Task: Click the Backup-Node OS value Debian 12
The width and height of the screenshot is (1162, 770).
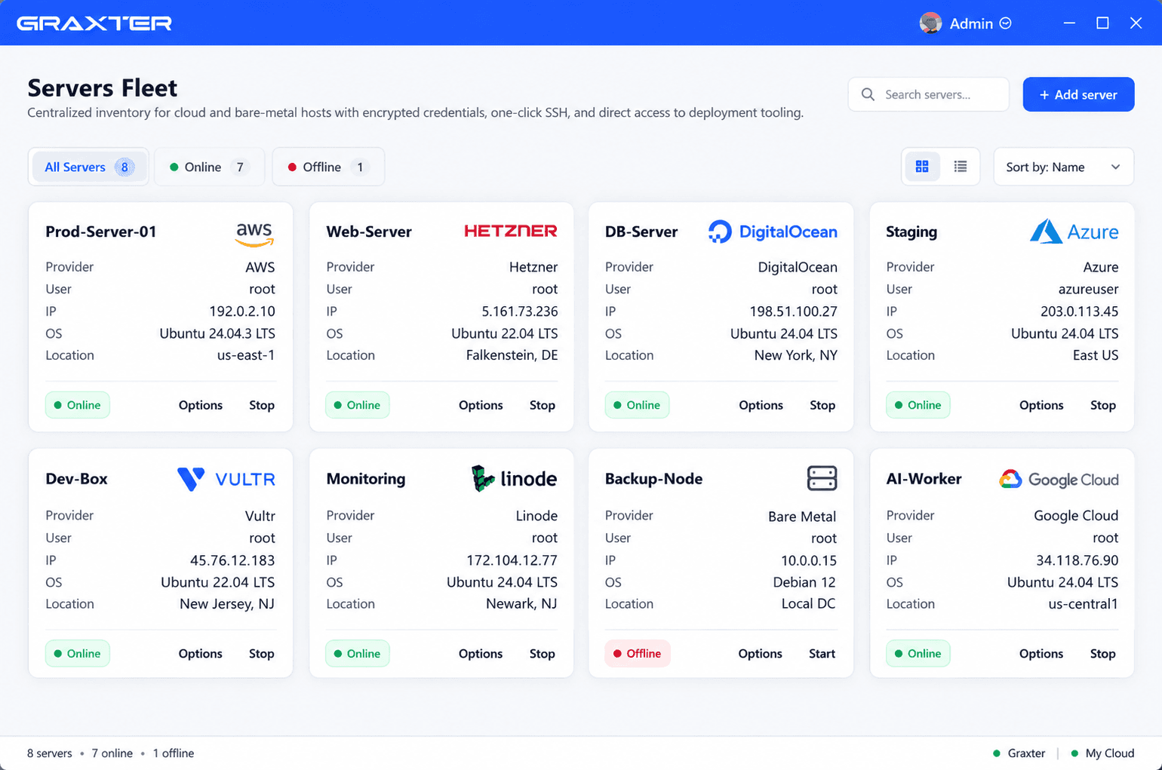Action: (x=804, y=582)
